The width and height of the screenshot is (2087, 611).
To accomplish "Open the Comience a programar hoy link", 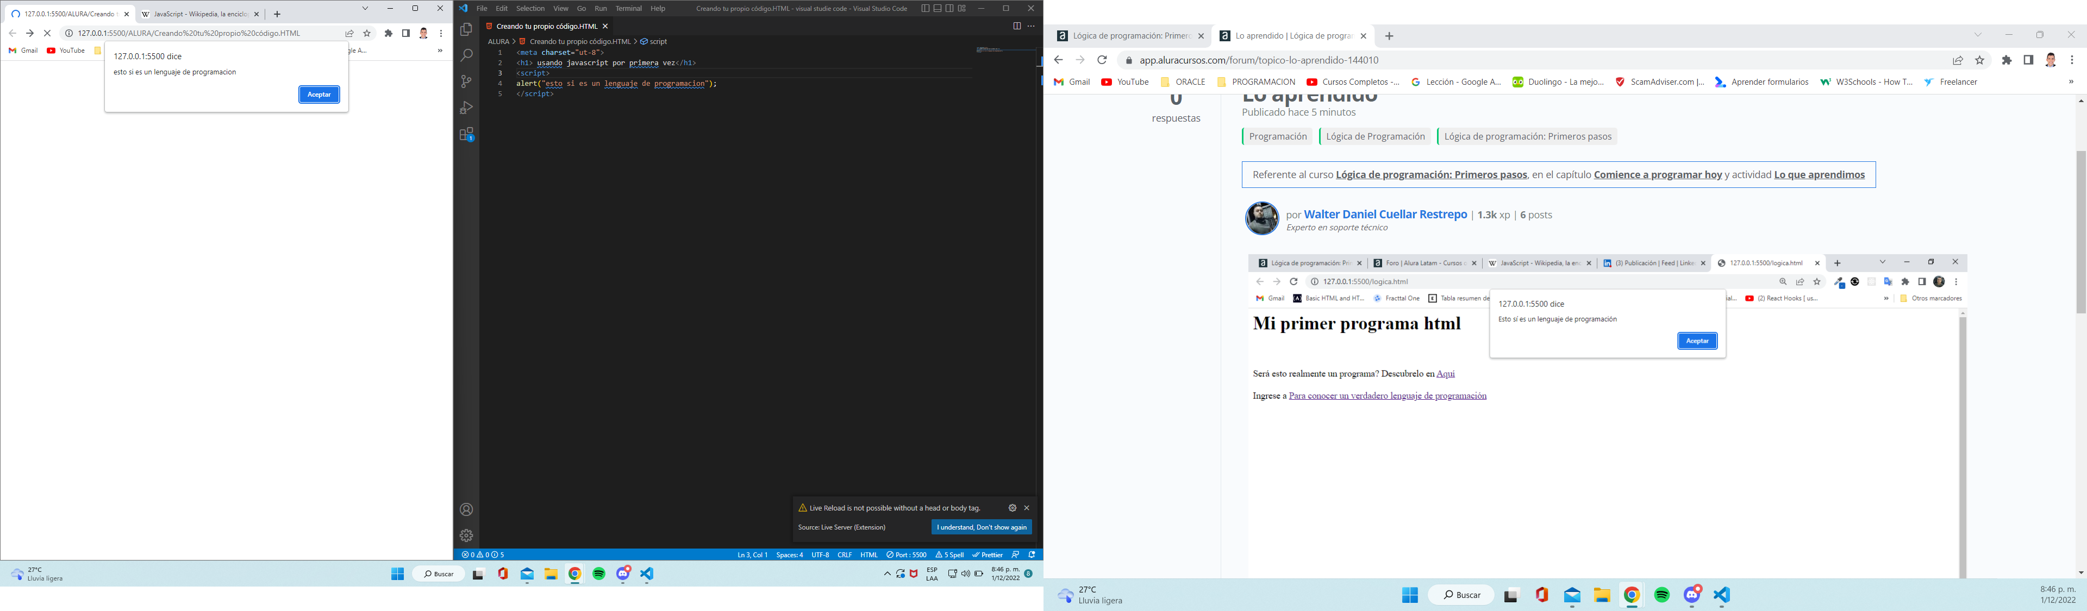I will 1658,175.
